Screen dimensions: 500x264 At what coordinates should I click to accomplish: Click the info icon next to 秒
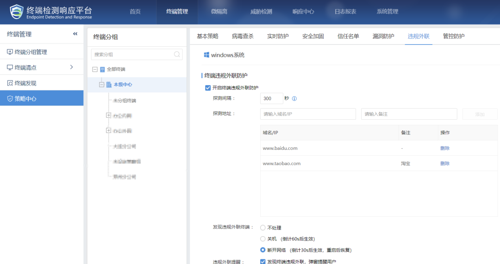[x=294, y=99]
